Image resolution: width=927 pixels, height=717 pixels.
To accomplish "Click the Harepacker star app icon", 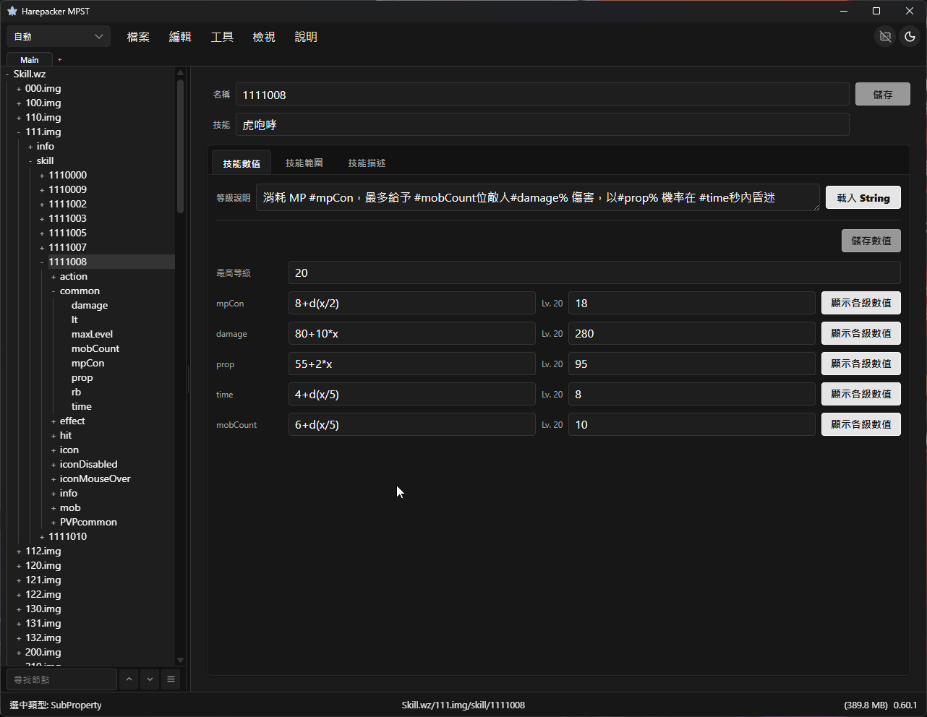I will (x=12, y=11).
